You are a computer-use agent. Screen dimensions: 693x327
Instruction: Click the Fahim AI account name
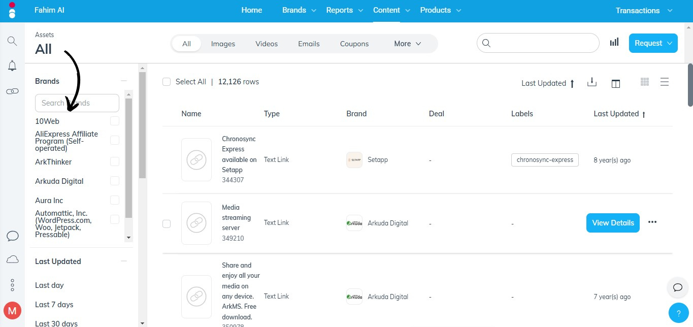[49, 10]
